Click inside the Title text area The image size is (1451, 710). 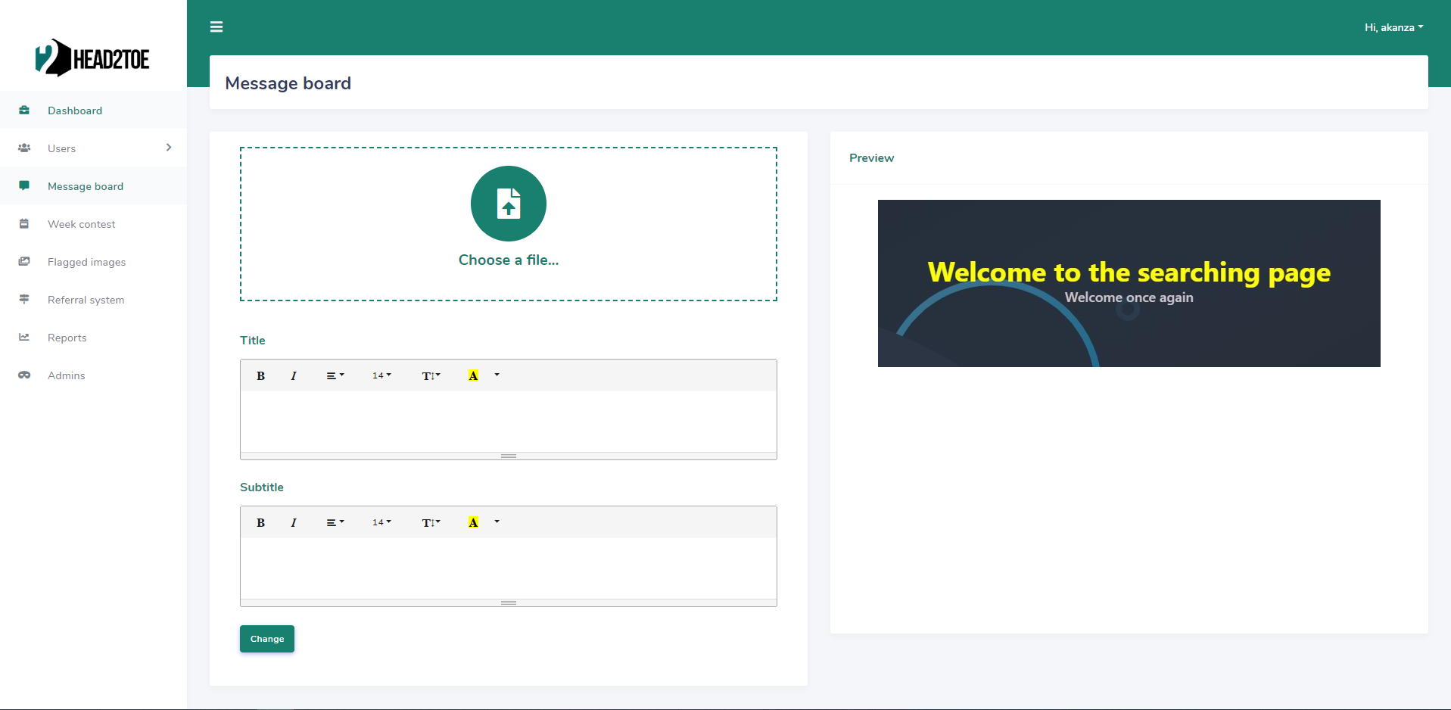[509, 421]
